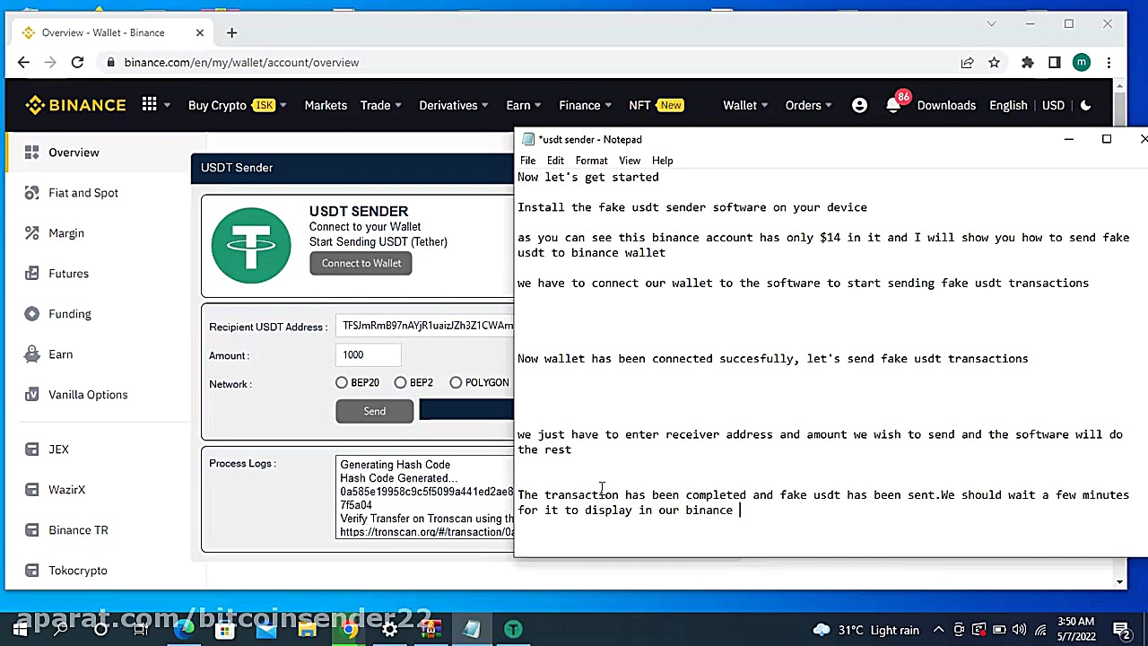Open Vanilla Options in sidebar
The image size is (1148, 646).
pyautogui.click(x=88, y=395)
